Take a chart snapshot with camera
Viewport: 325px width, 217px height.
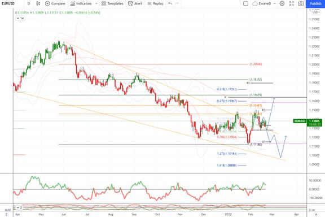pos(301,3)
